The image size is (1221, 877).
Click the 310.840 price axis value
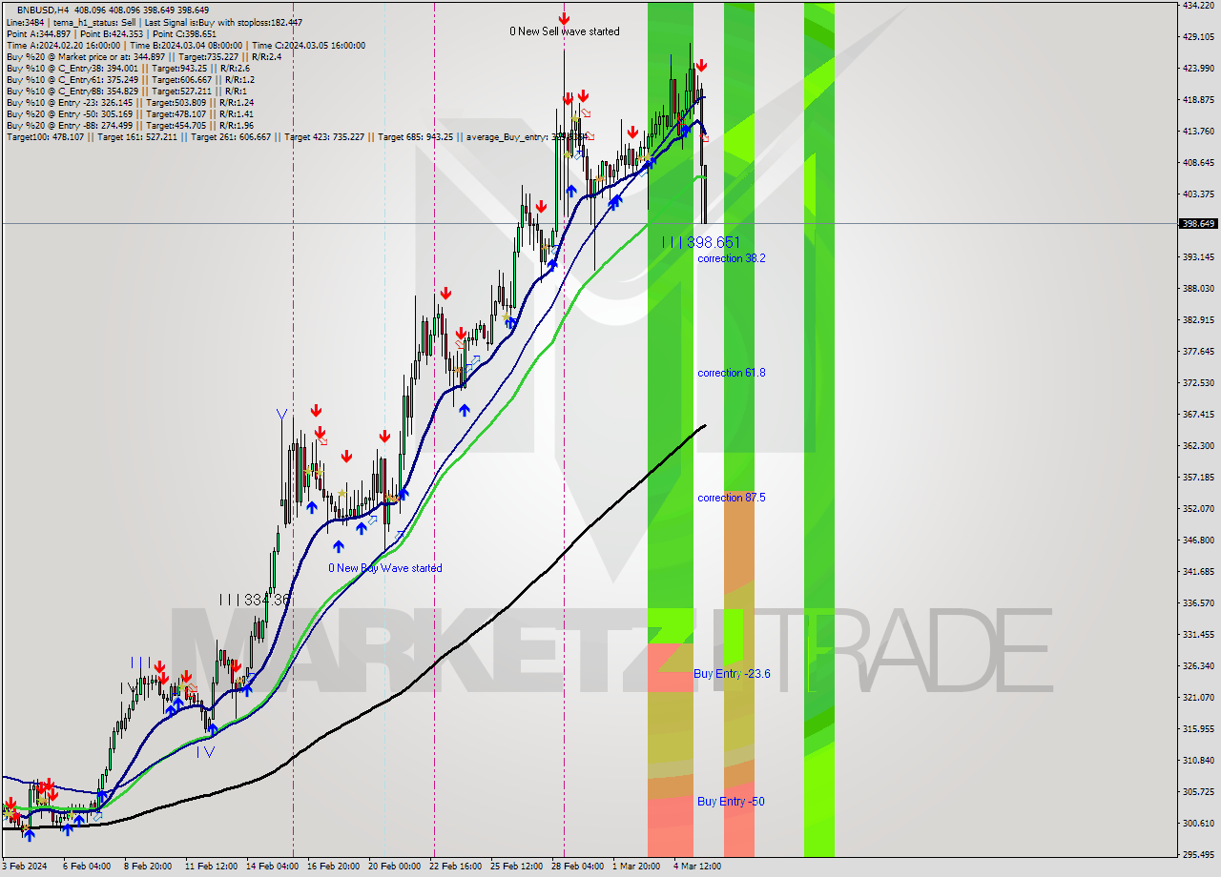click(x=1198, y=760)
